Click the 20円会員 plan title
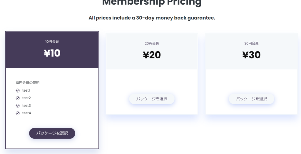This screenshot has width=301, height=154. point(152,44)
